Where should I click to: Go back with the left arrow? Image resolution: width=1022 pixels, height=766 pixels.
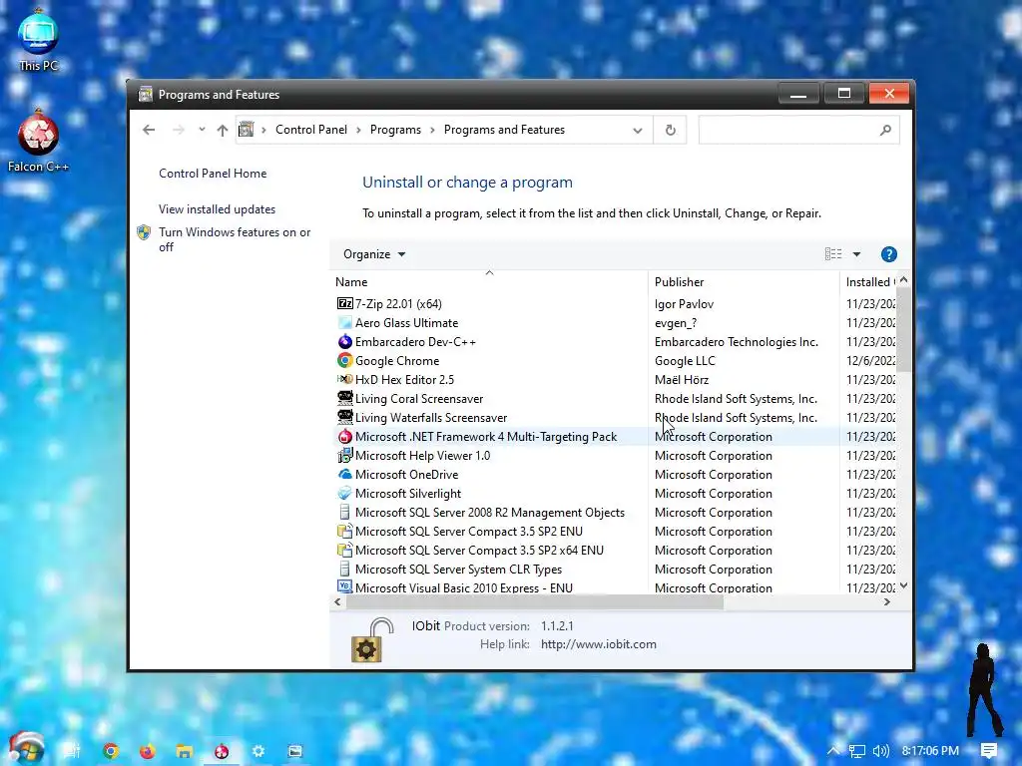[149, 130]
